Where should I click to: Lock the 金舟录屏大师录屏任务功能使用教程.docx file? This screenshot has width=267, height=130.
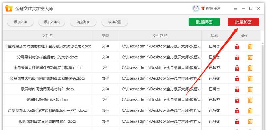coord(237,68)
